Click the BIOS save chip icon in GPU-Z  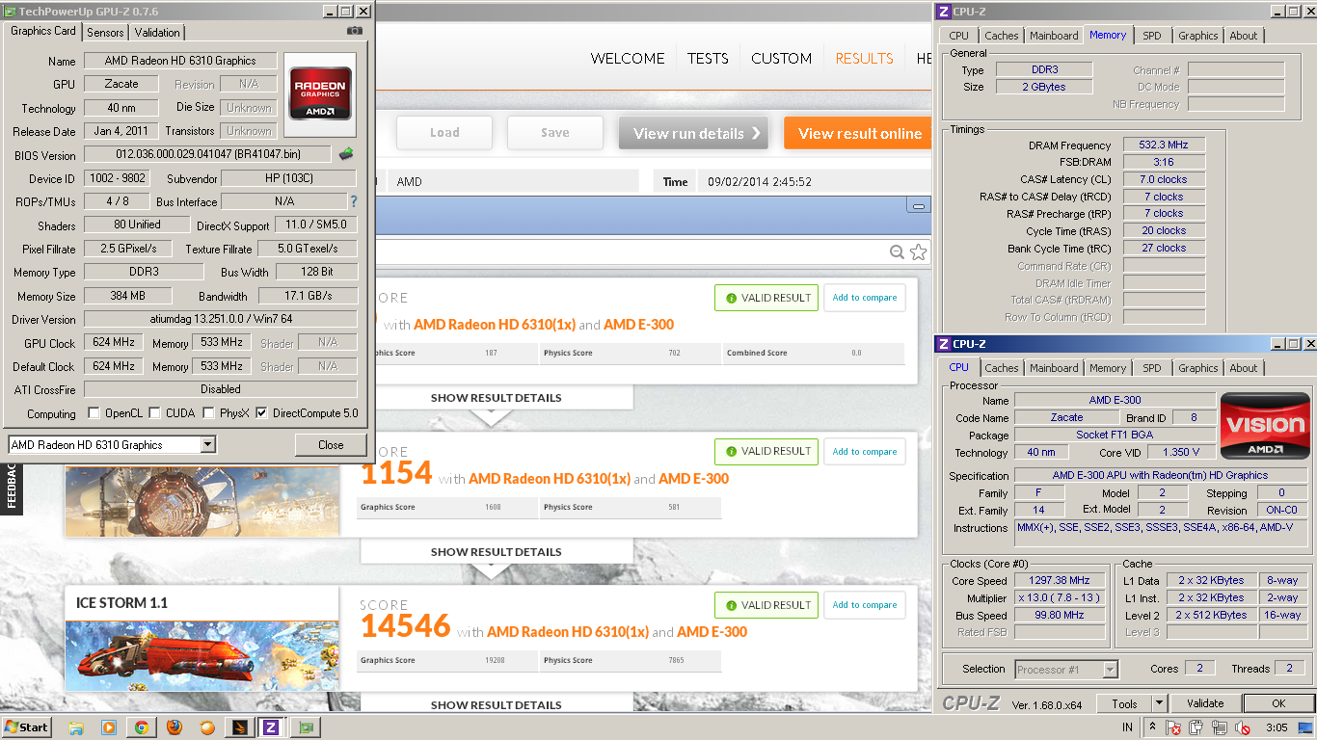coord(346,154)
